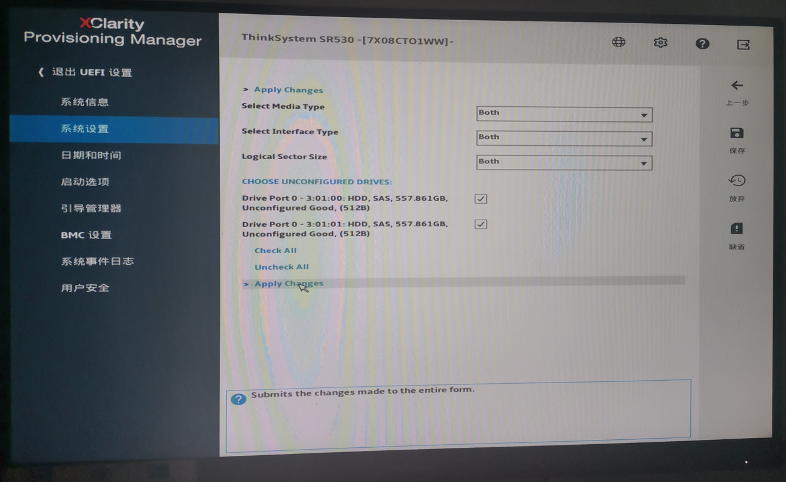The width and height of the screenshot is (786, 482).
Task: Select Uncheck All for unconfigured drives
Action: 281,267
